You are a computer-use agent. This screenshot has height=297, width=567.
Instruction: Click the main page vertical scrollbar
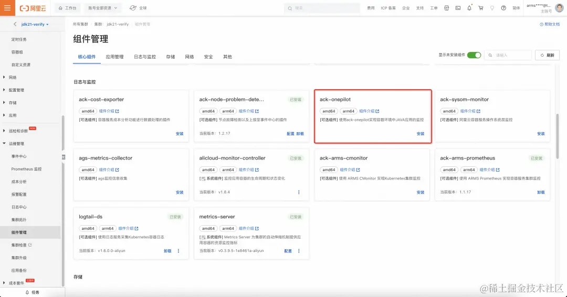pyautogui.click(x=557, y=136)
